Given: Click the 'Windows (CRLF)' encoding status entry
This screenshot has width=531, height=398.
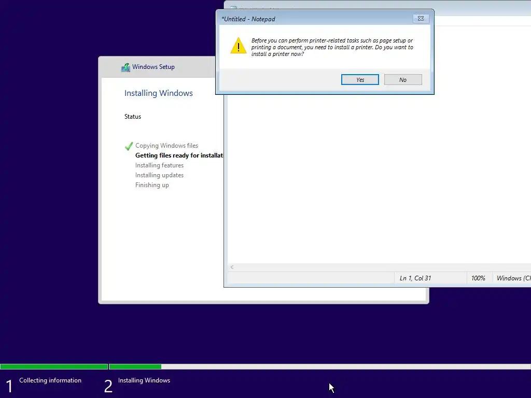Looking at the screenshot, I should [512, 278].
